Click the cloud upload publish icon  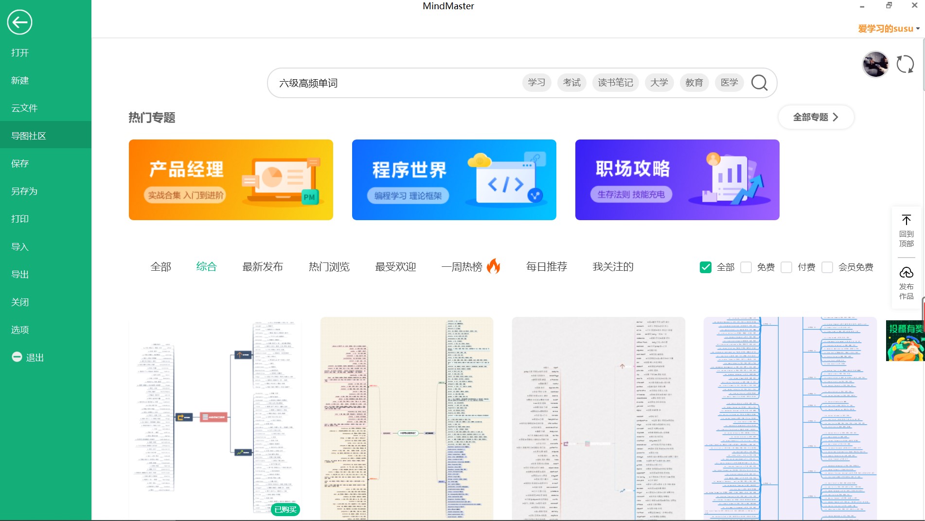tap(907, 272)
